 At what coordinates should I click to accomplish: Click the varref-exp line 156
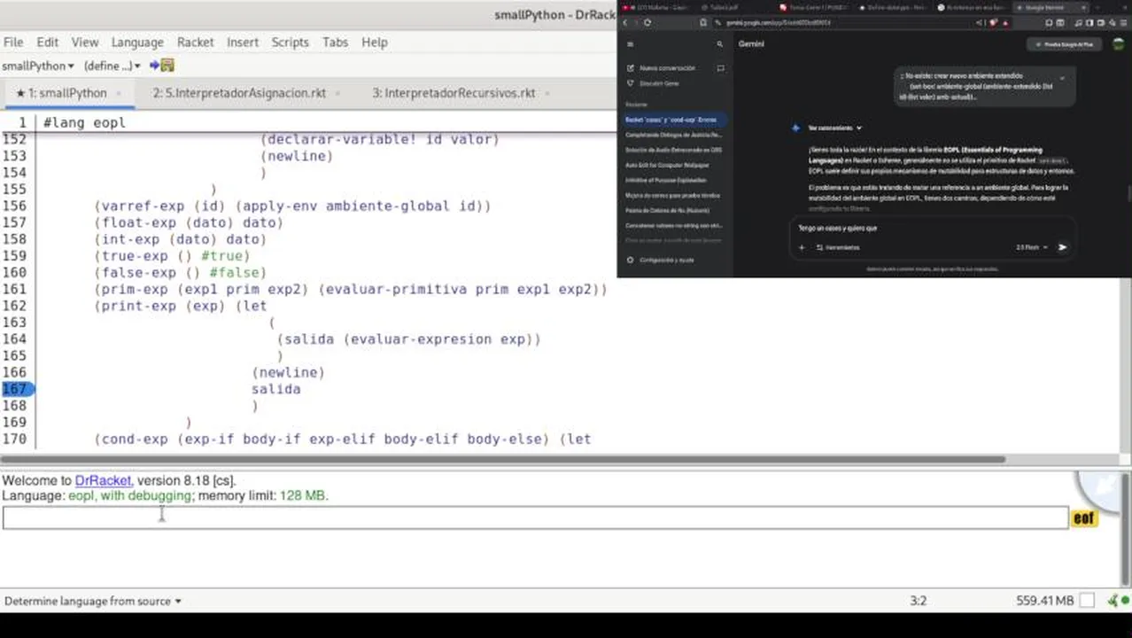[x=292, y=206]
